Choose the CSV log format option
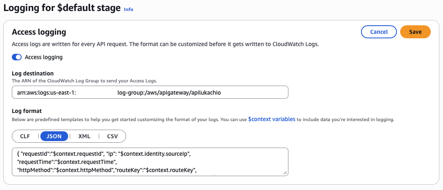443x190 pixels. tap(112, 136)
